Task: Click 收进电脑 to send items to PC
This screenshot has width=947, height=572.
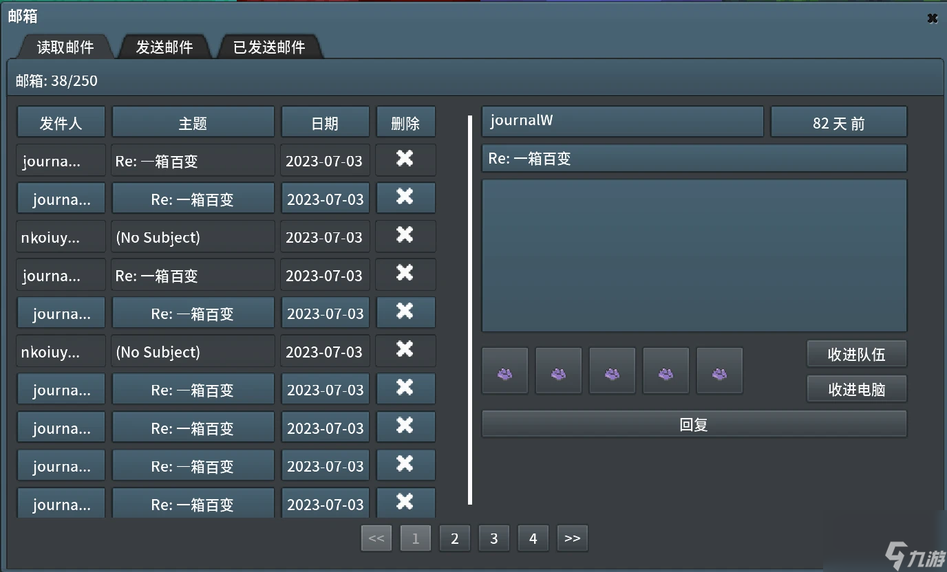Action: tap(857, 389)
